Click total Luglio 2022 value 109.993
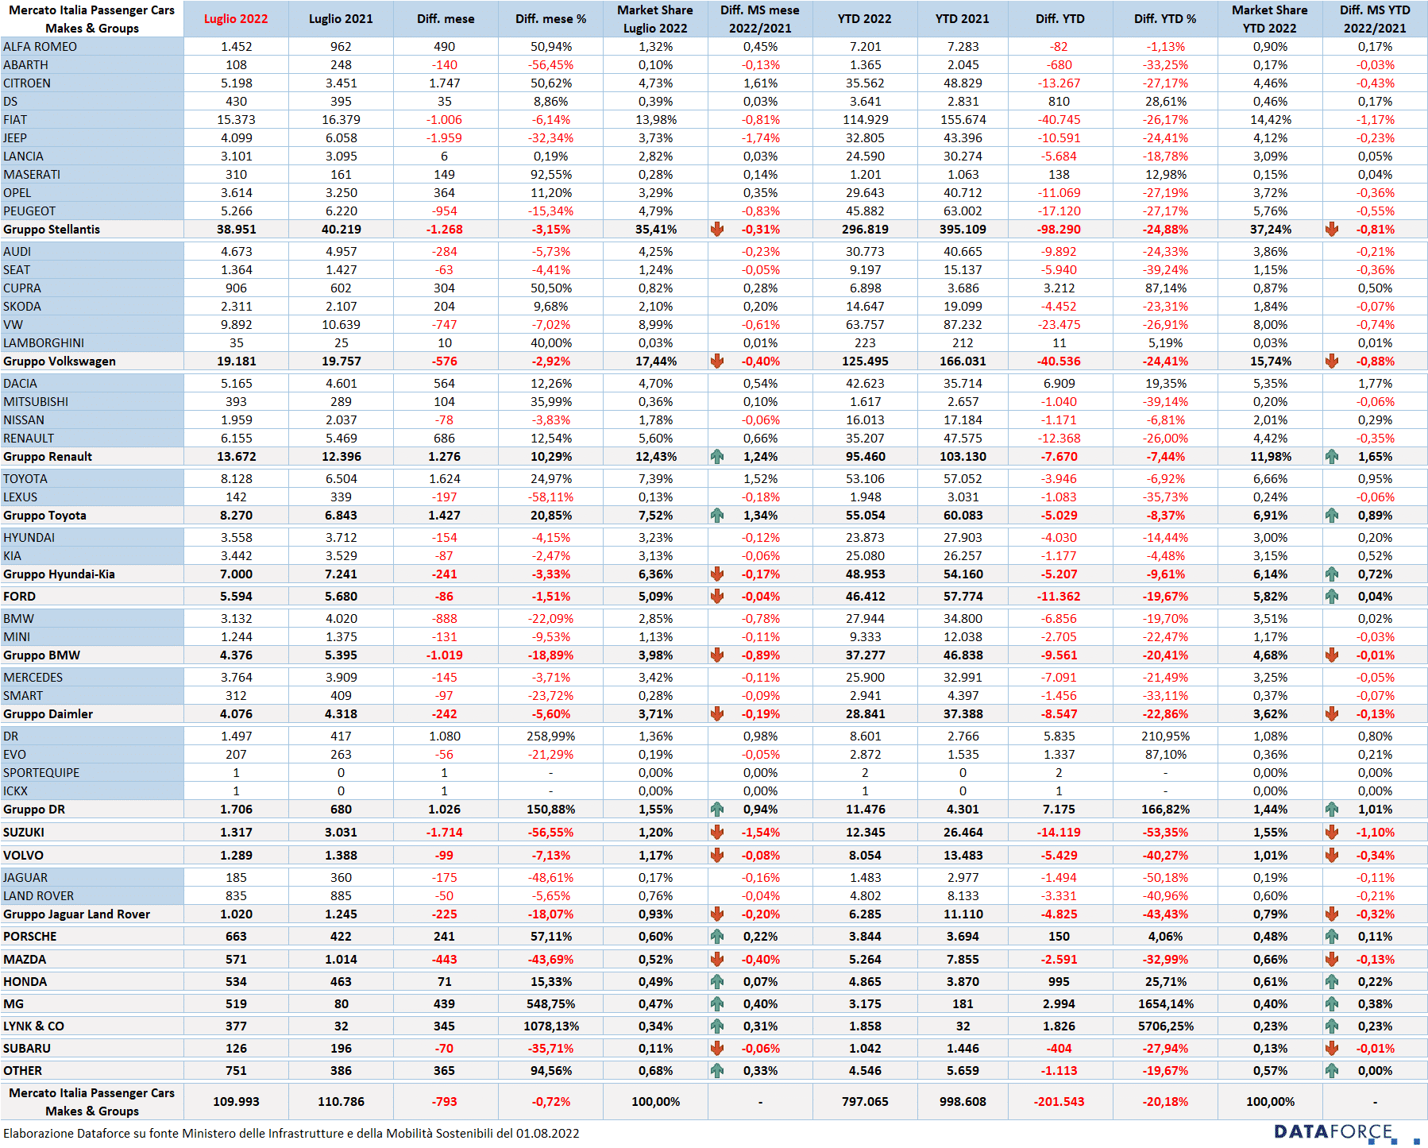This screenshot has height=1148, width=1428. pyautogui.click(x=236, y=1102)
